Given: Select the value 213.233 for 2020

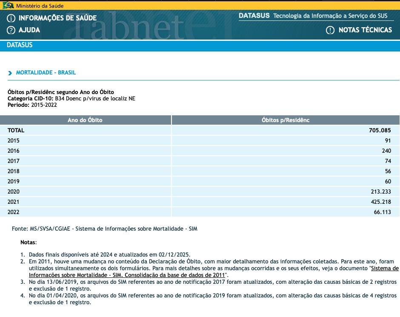Looking at the screenshot, I should point(381,191).
